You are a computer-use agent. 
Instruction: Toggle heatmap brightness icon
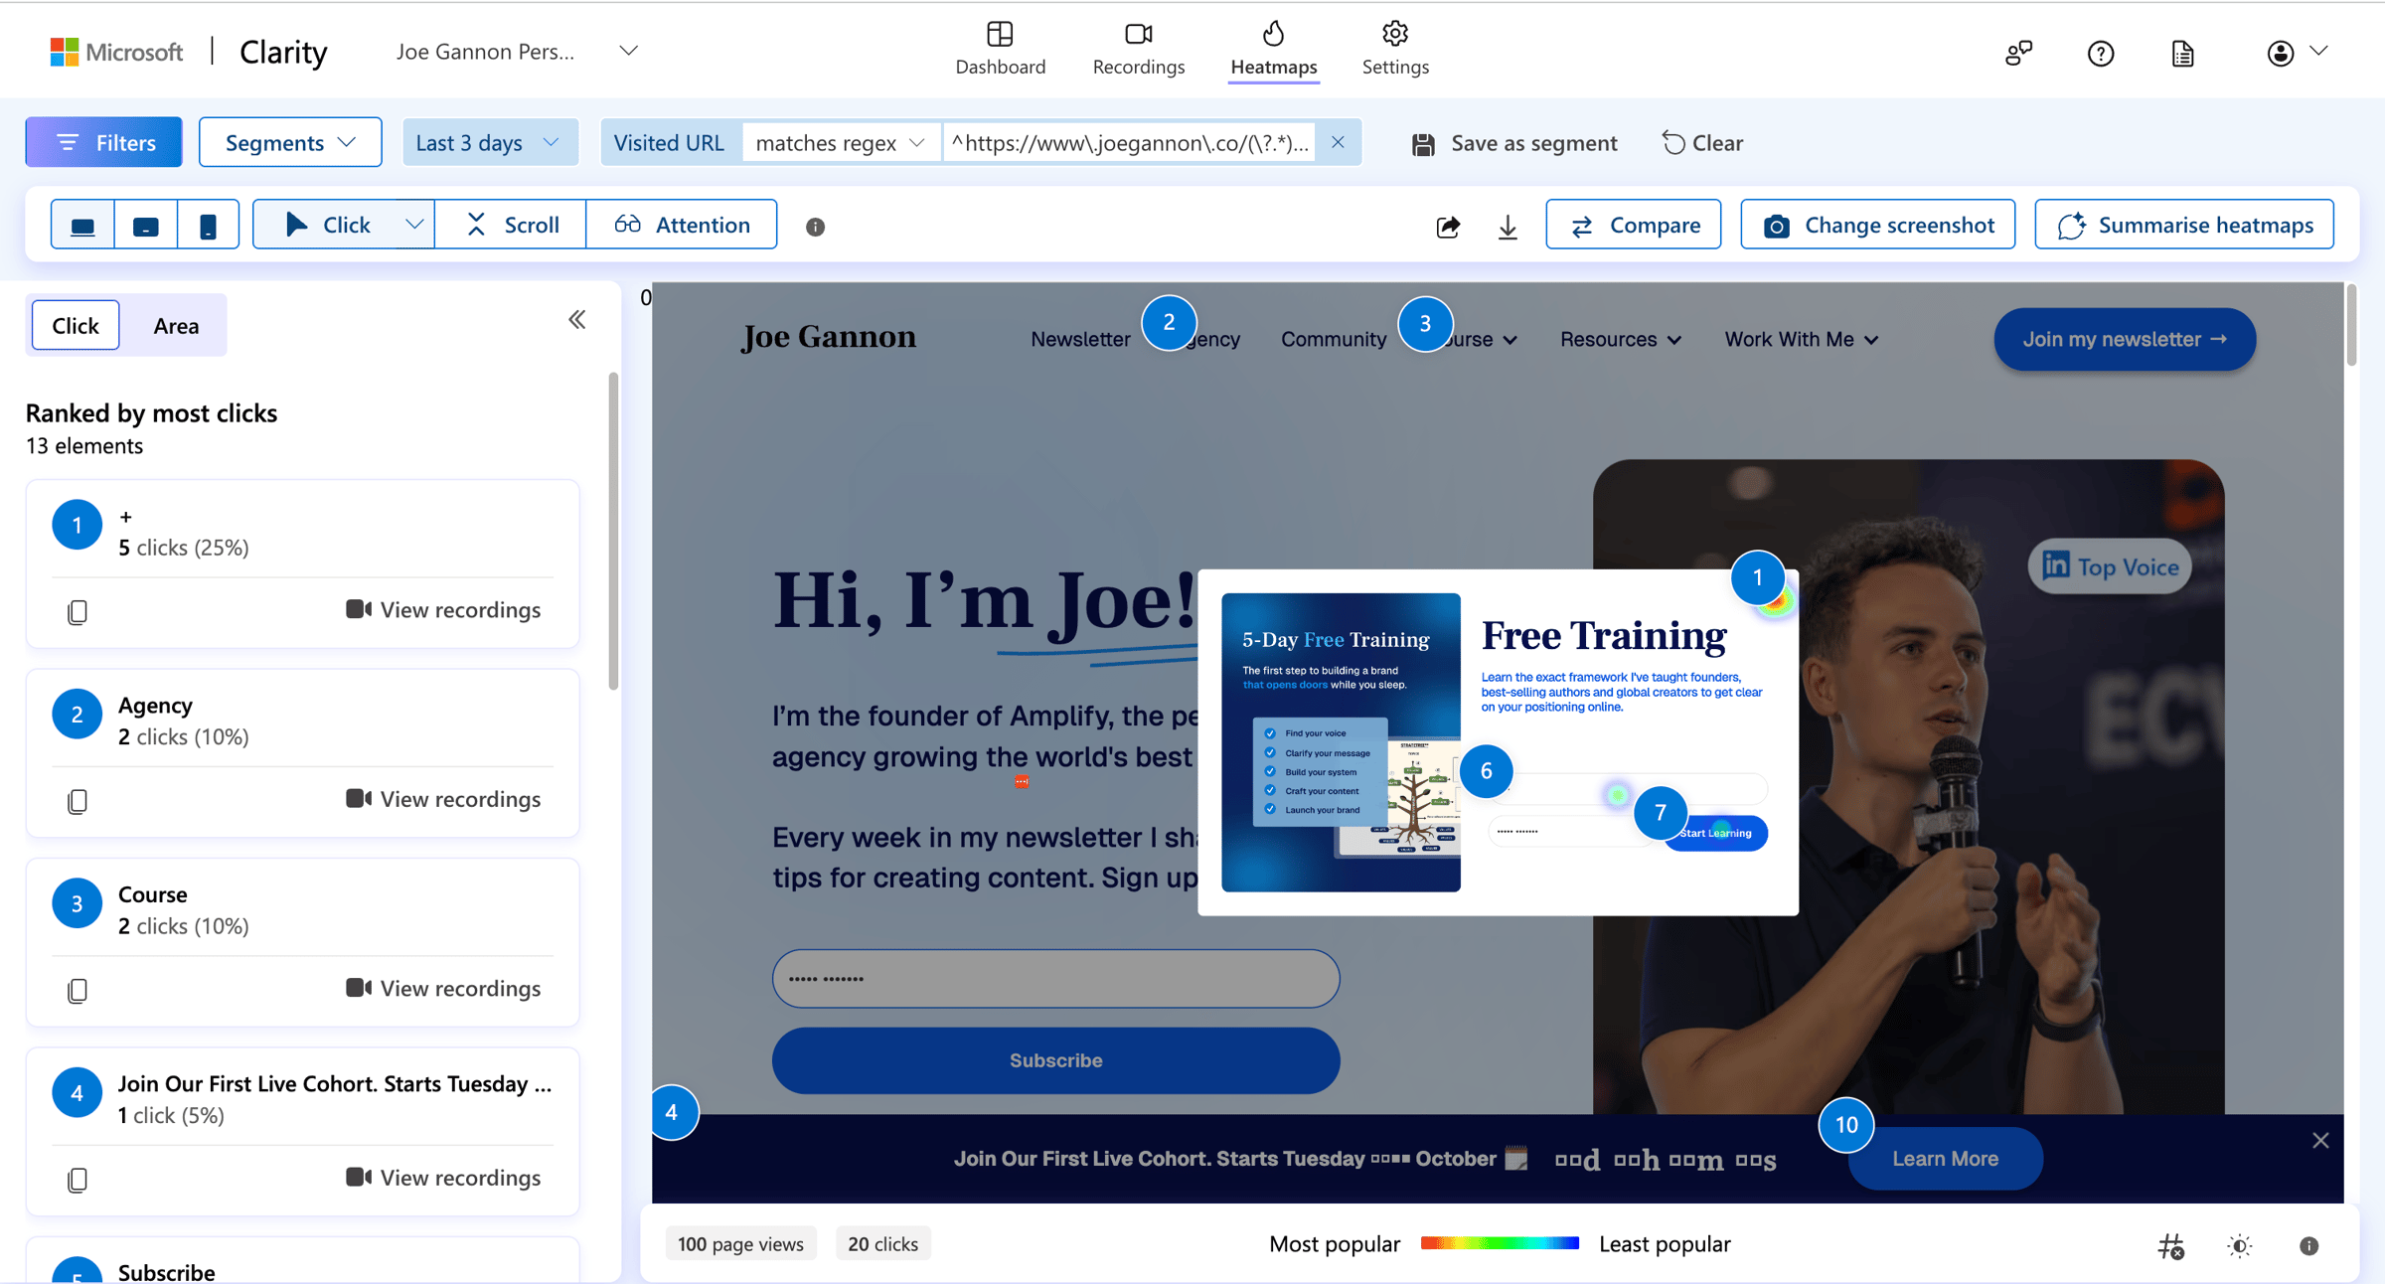coord(2240,1245)
